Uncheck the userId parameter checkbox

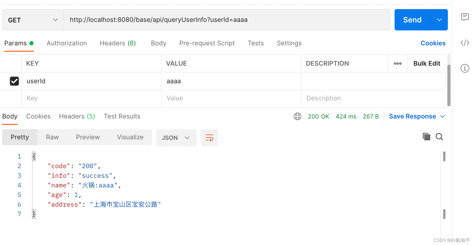tap(14, 81)
